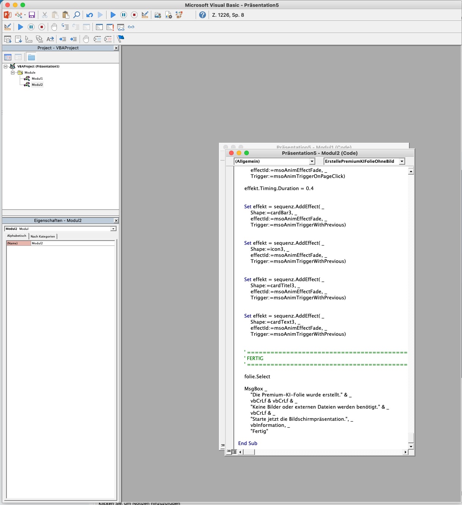Switch to Procedure View button

[229, 452]
